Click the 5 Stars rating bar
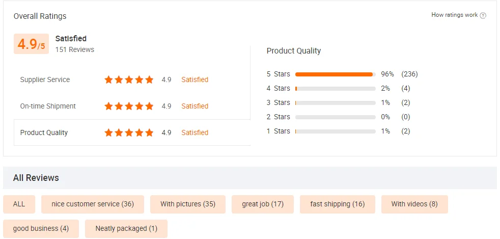This screenshot has width=500, height=239. pos(335,74)
